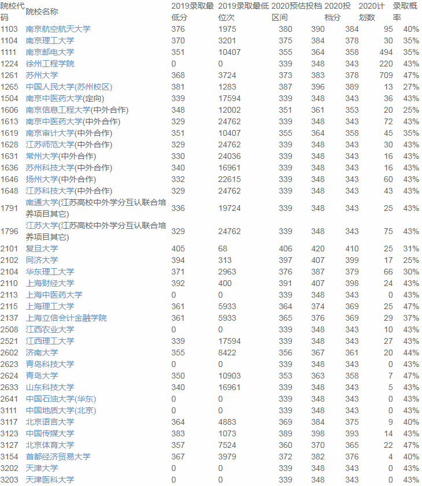The image size is (422, 486).
Task: Select 44% probability for 济南大学
Action: tap(411, 353)
